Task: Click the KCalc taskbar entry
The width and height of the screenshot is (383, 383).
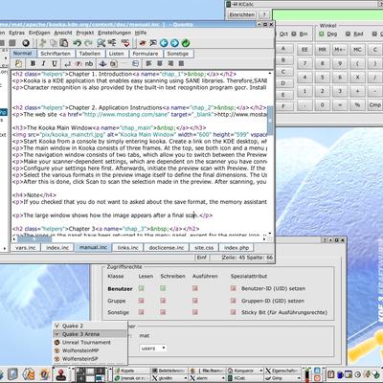Action: pyautogui.click(x=244, y=378)
